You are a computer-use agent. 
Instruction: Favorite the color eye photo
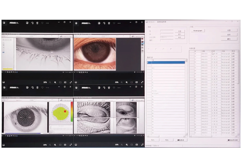(114, 23)
